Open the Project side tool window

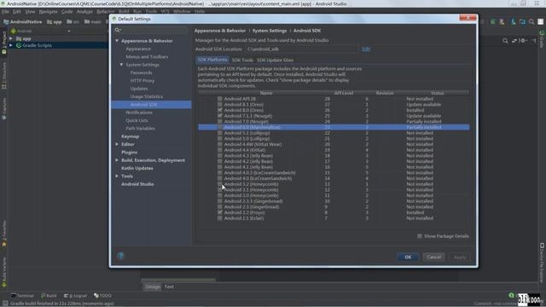3,43
